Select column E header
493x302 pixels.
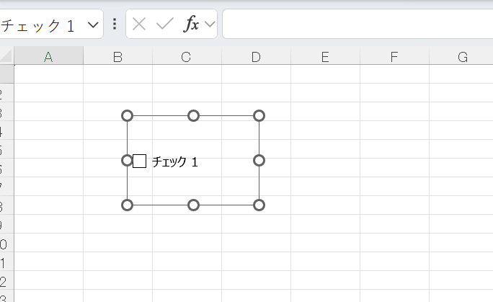click(324, 56)
